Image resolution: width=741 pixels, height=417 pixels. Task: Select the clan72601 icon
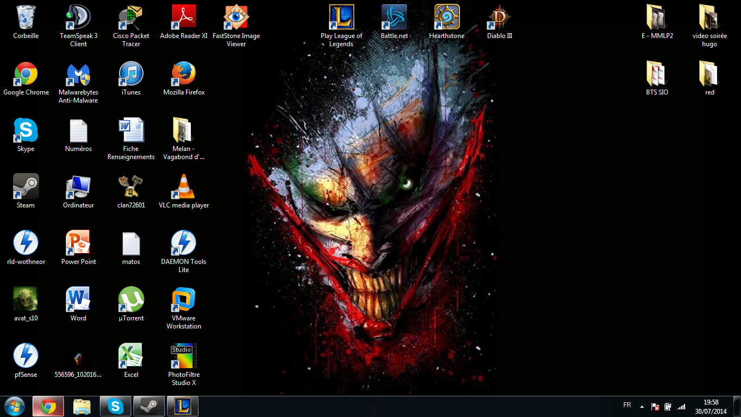pyautogui.click(x=131, y=187)
